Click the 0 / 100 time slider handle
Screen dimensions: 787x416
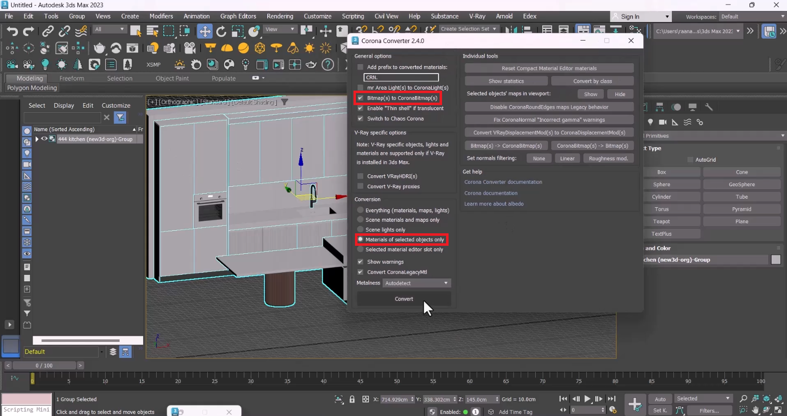(x=44, y=365)
